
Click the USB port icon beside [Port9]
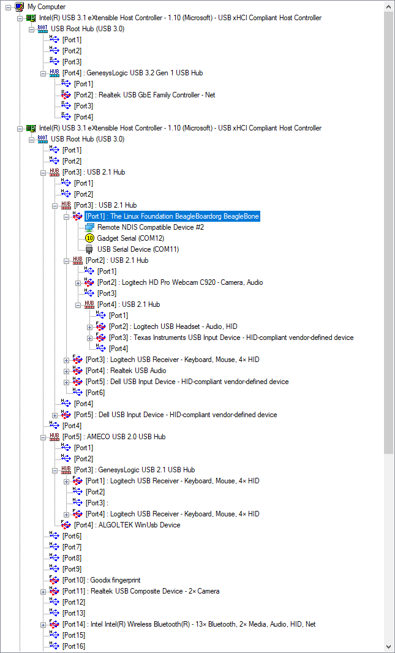(x=54, y=569)
